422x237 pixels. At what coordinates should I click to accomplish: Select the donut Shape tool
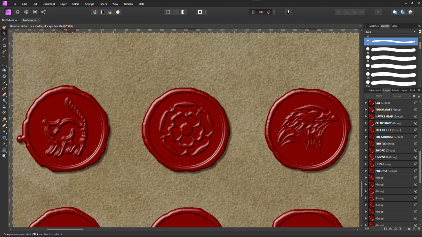[x=4, y=138]
